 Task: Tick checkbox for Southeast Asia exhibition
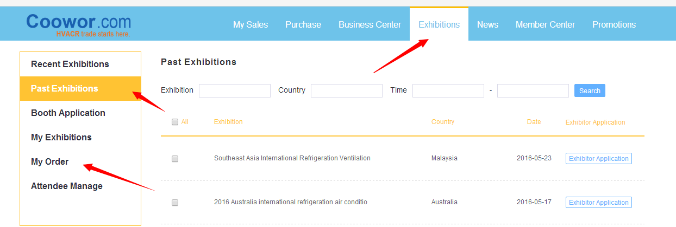(x=175, y=159)
